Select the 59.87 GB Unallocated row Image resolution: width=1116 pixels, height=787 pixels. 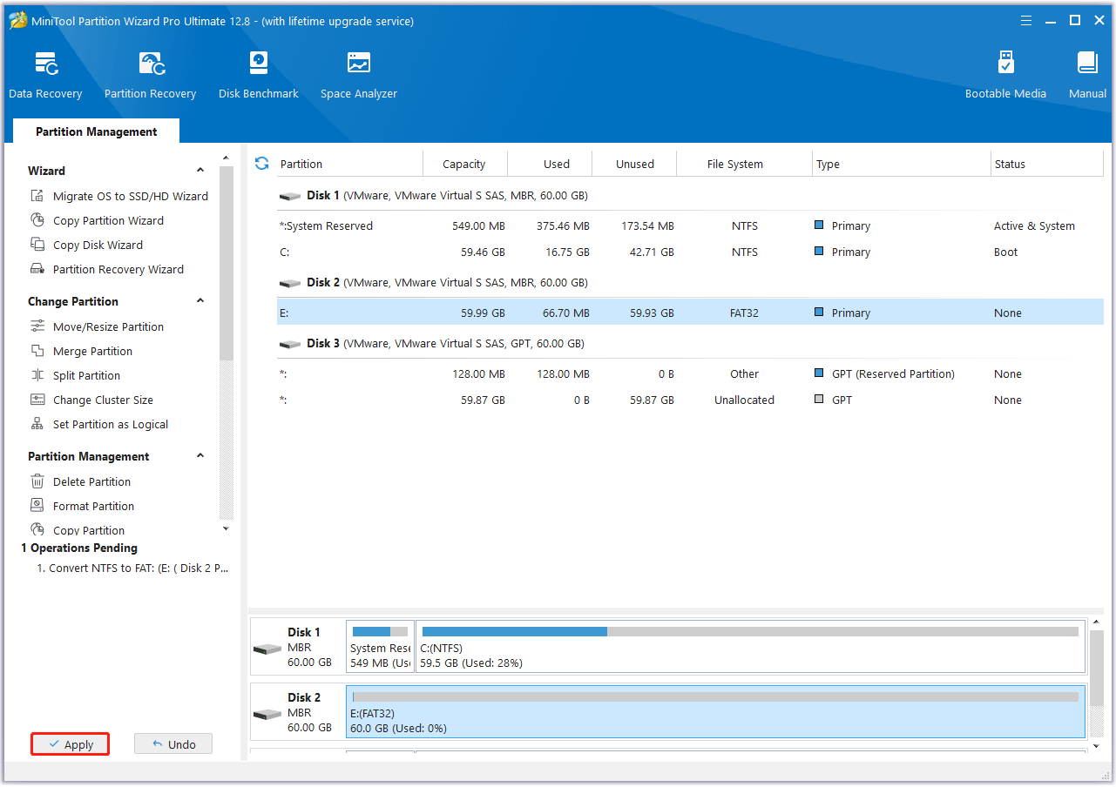pyautogui.click(x=690, y=400)
